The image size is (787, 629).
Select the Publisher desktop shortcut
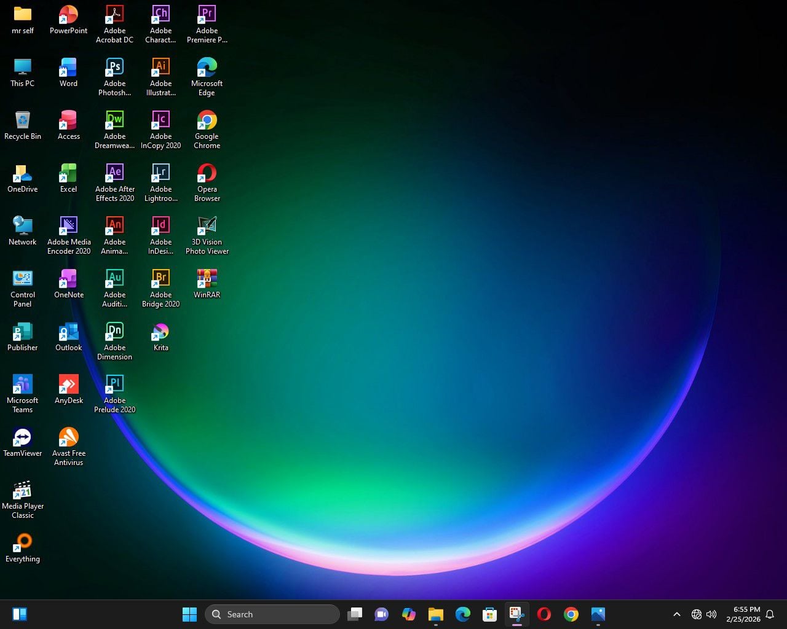click(23, 337)
